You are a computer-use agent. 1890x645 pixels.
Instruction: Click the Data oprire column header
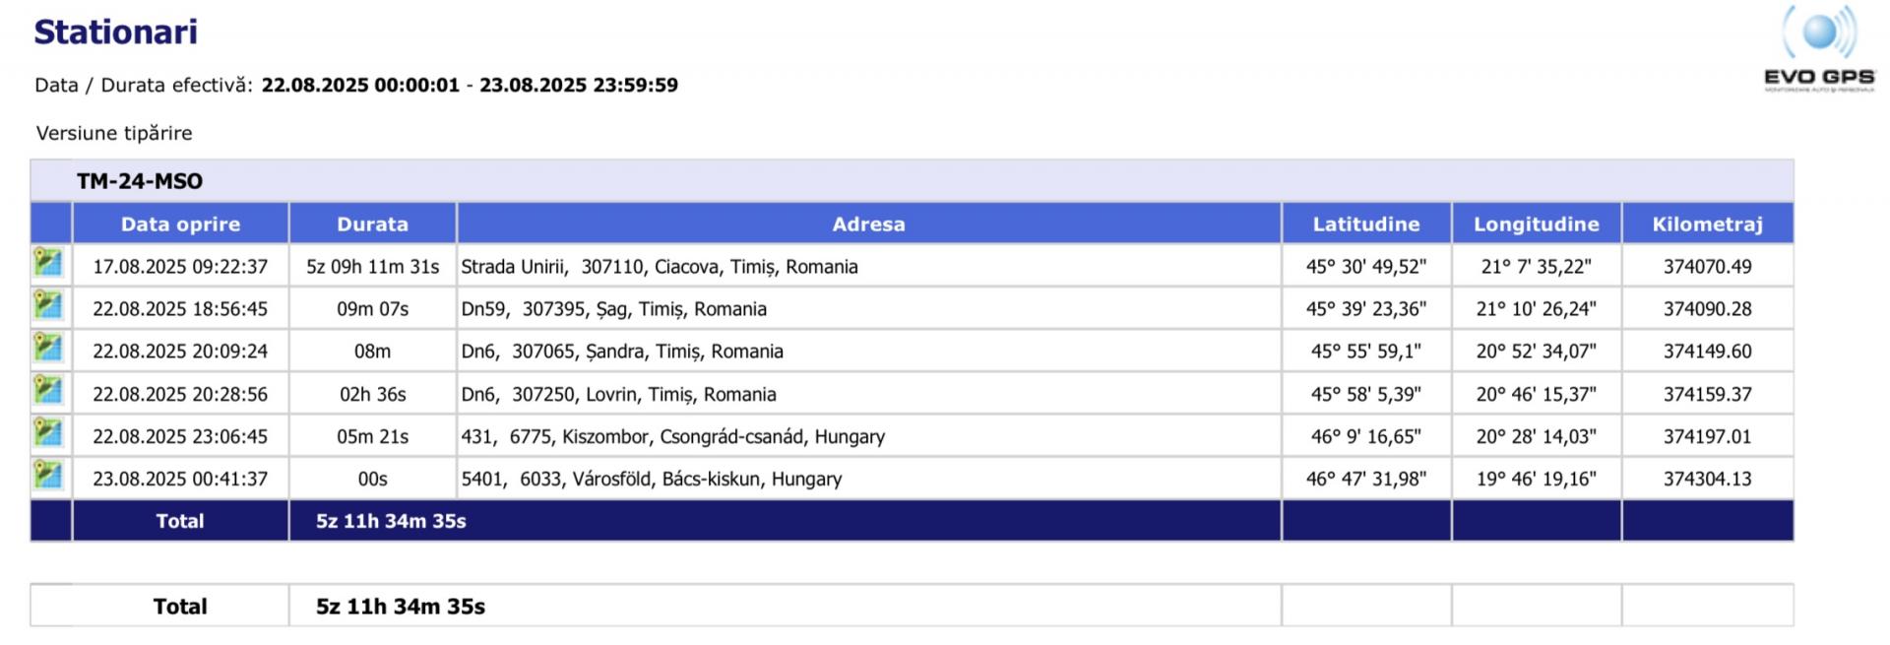[180, 225]
